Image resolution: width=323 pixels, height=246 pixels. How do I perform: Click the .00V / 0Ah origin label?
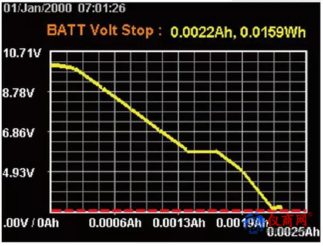pyautogui.click(x=31, y=223)
